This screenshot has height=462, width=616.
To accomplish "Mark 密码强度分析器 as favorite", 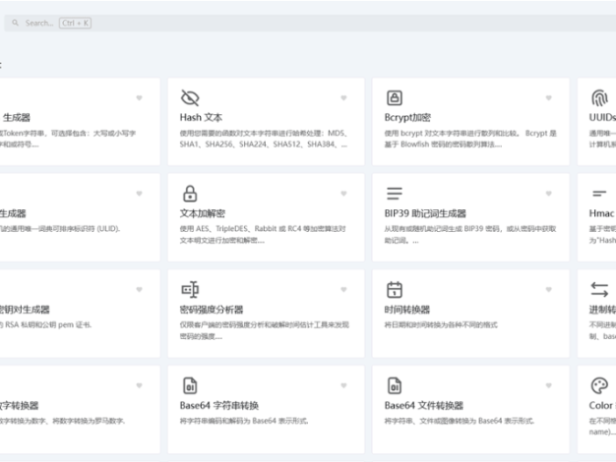I will 343,290.
